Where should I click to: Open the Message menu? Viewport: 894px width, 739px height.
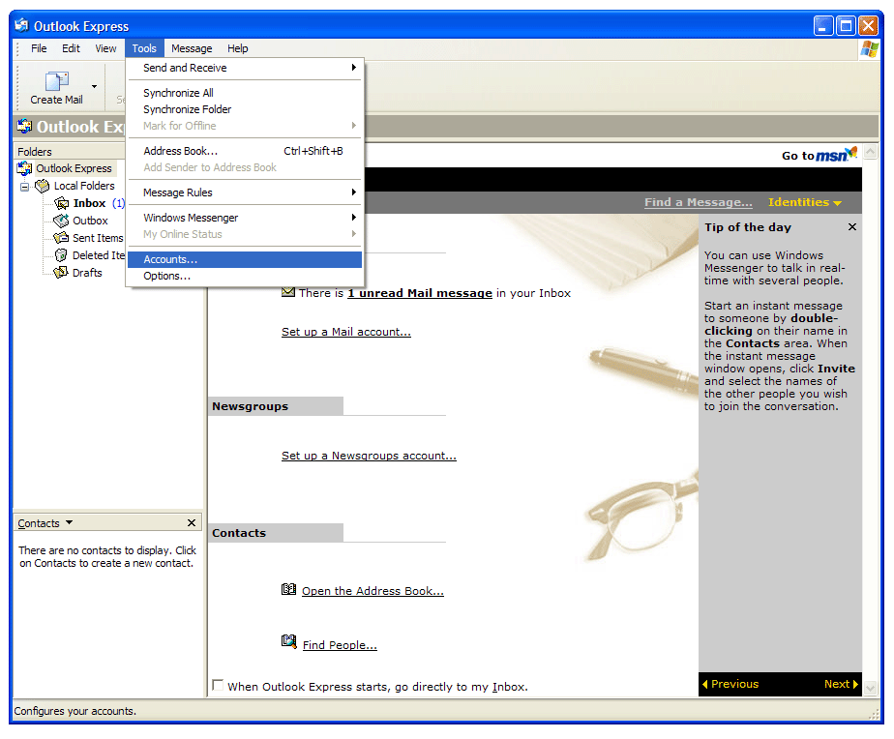coord(192,48)
